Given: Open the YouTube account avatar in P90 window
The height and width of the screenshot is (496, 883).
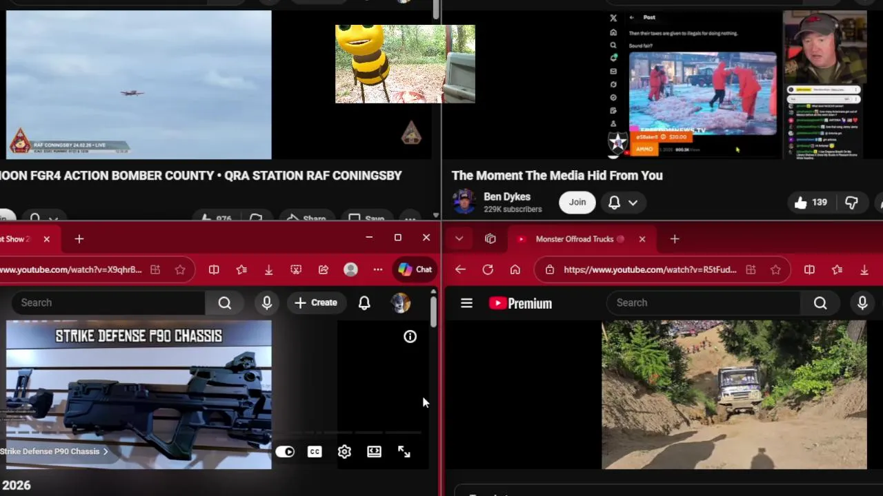Looking at the screenshot, I should [x=400, y=302].
